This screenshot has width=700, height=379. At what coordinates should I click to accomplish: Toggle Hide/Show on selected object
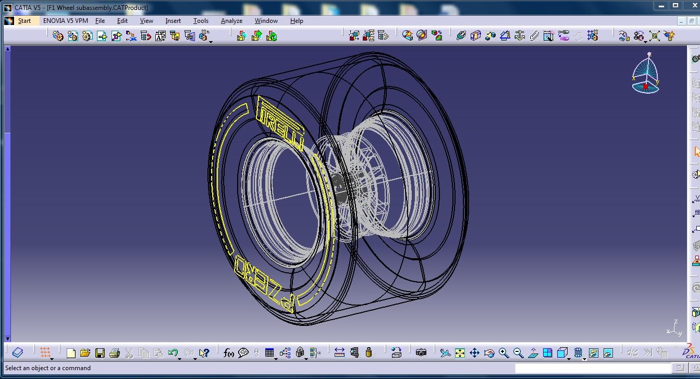(x=594, y=353)
